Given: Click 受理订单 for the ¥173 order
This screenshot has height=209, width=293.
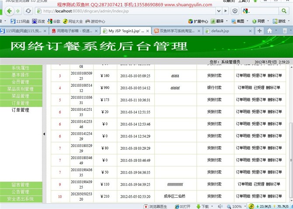Looking at the screenshot, I should 259,100.
